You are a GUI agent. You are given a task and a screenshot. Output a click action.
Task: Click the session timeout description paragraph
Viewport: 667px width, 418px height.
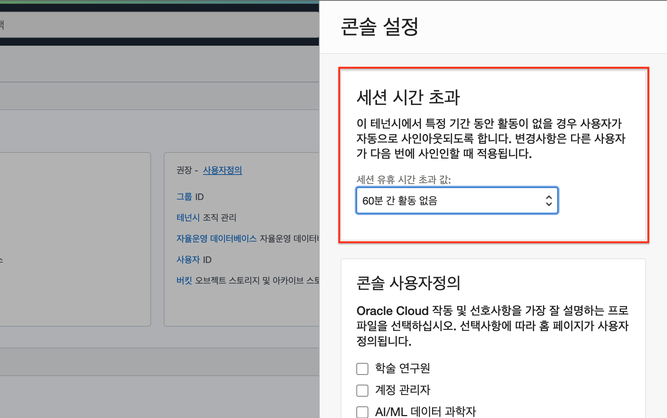(491, 139)
